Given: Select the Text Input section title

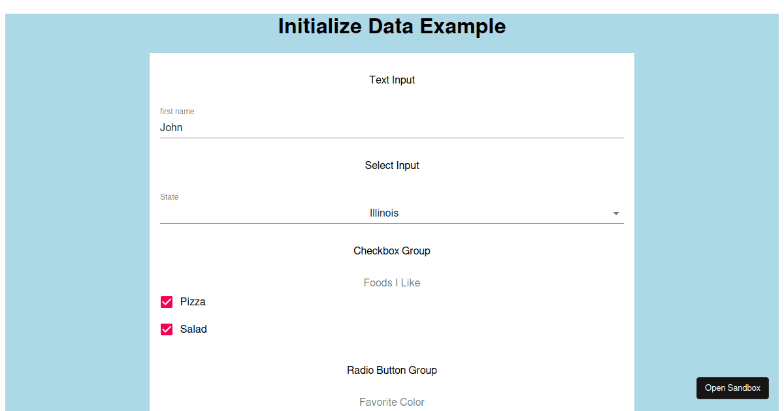Looking at the screenshot, I should click(392, 80).
